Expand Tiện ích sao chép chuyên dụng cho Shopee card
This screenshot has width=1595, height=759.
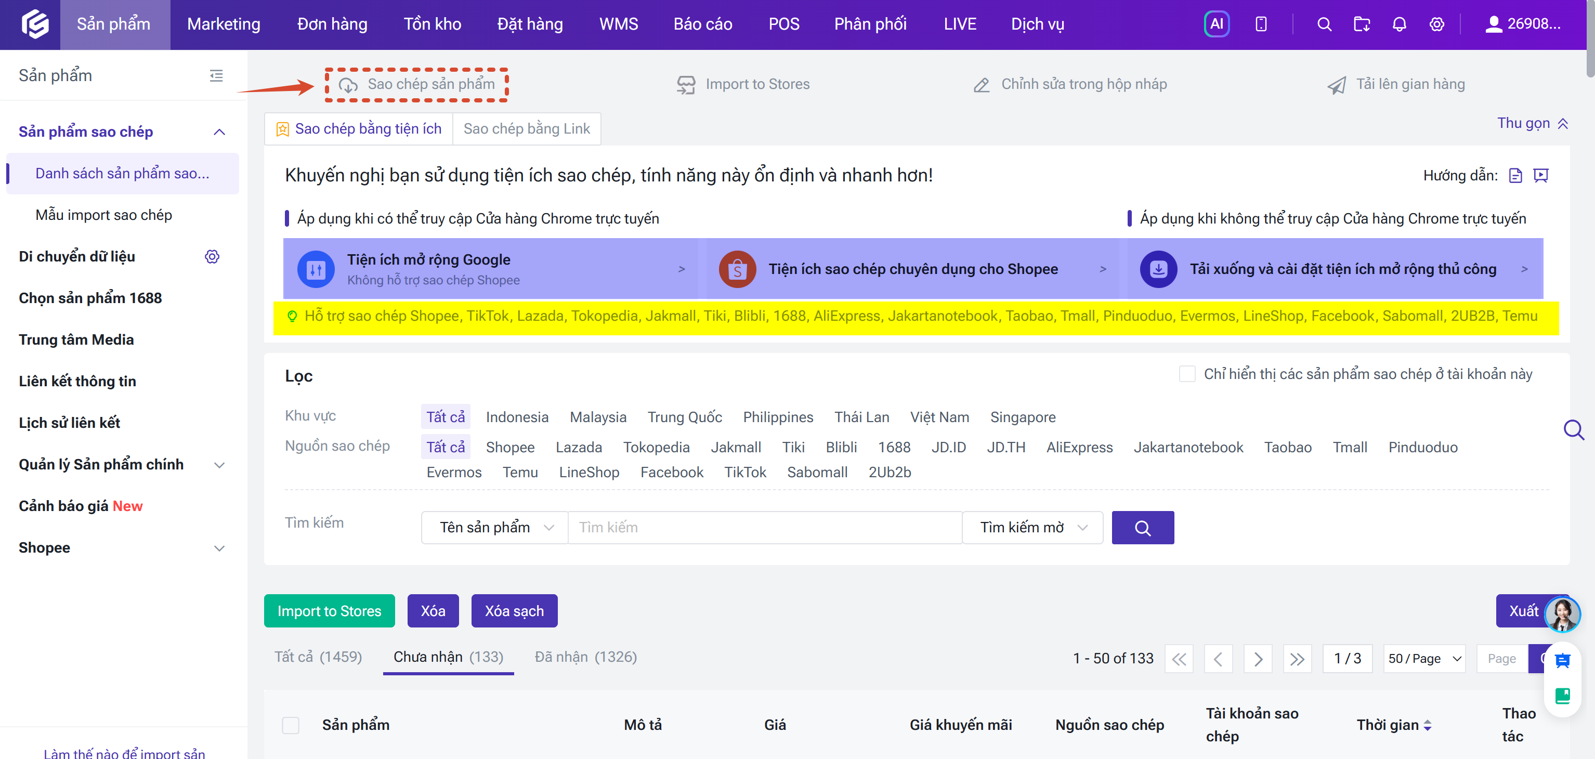(x=913, y=269)
